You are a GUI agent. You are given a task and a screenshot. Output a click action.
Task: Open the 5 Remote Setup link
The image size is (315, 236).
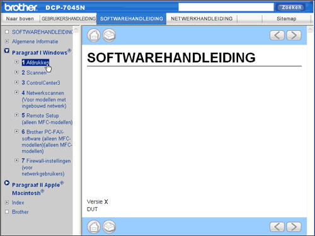pos(47,119)
